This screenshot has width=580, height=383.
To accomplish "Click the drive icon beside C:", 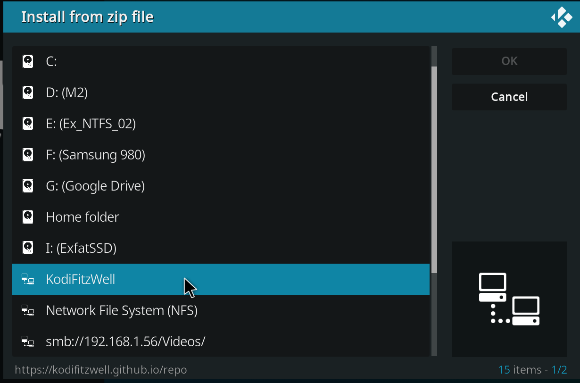I will point(28,61).
